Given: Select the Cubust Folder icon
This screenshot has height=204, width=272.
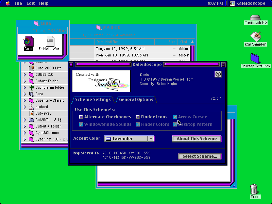Looking at the screenshot, I should tap(31, 81).
